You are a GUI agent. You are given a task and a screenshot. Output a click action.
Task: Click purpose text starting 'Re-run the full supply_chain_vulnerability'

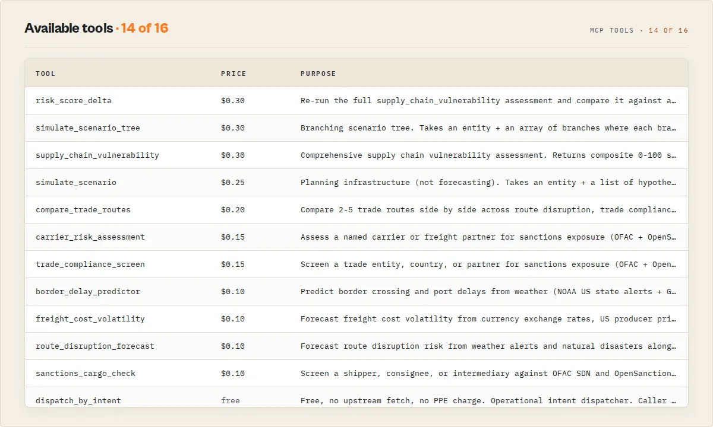tap(488, 101)
